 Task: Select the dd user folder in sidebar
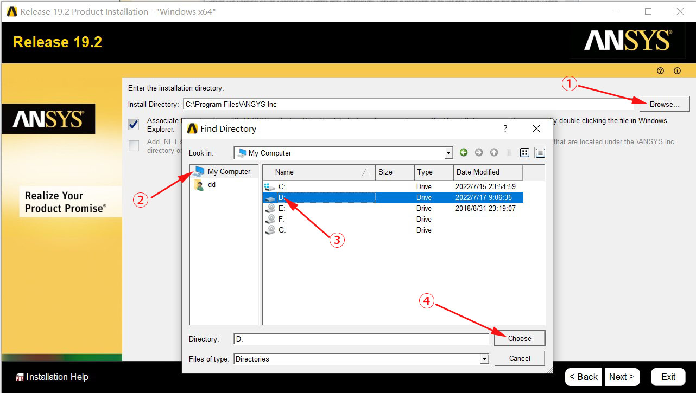pyautogui.click(x=212, y=184)
